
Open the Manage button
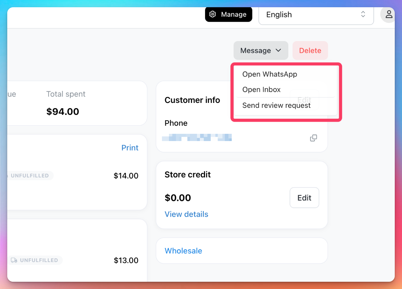[x=228, y=14]
